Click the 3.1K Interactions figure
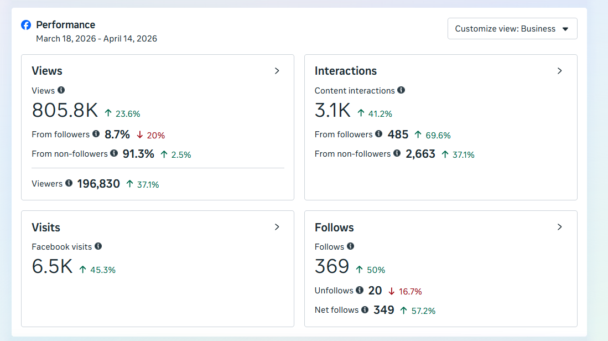 pyautogui.click(x=332, y=110)
